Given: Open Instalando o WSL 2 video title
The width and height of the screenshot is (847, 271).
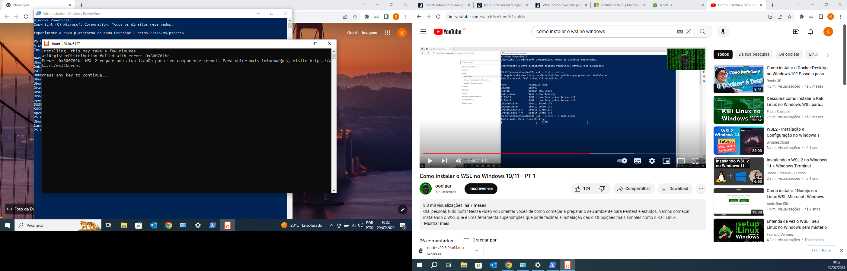Looking at the screenshot, I should click(x=797, y=163).
